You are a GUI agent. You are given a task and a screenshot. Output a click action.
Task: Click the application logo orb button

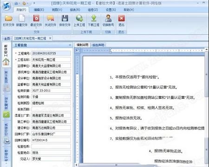7,6
